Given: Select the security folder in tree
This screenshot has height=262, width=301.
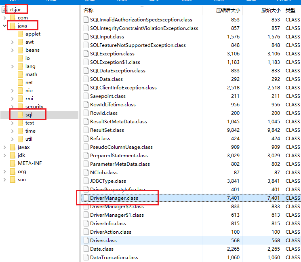Looking at the screenshot, I should click(x=34, y=107).
